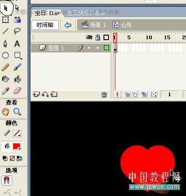
Task: Click the Insert Layer icon
Action: point(36,94)
